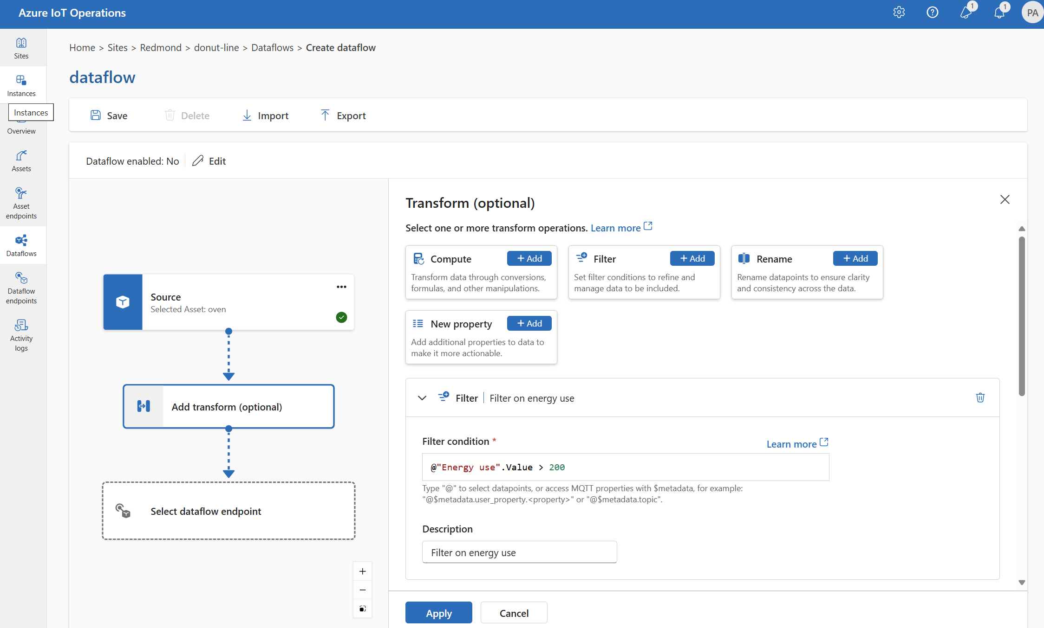Click the Source node options menu
Screen dimensions: 1044x628
coord(340,287)
